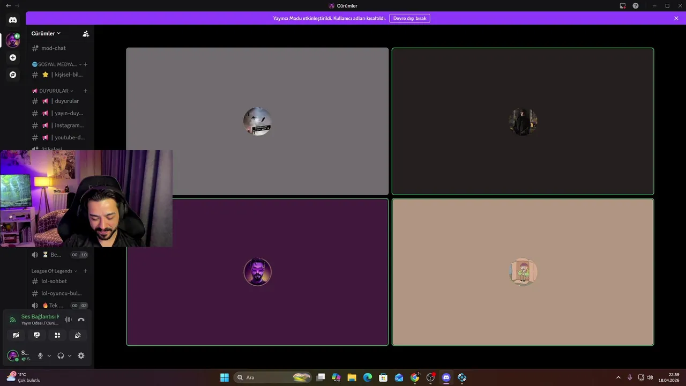Turn on the camera

pos(16,335)
